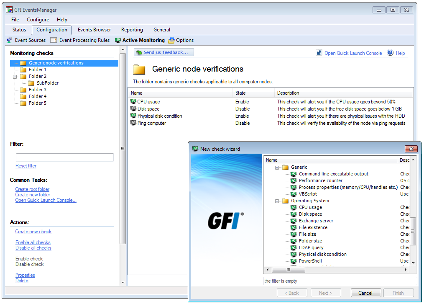Select File size in the wizard list
Viewport: 424px width, 304px height.
(307, 234)
